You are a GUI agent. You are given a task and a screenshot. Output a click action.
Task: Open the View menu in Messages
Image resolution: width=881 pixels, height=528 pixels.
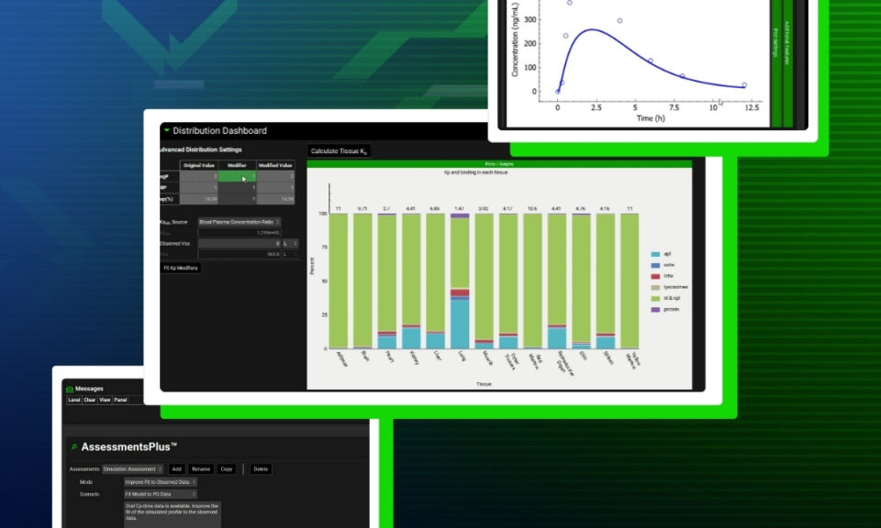tap(105, 400)
